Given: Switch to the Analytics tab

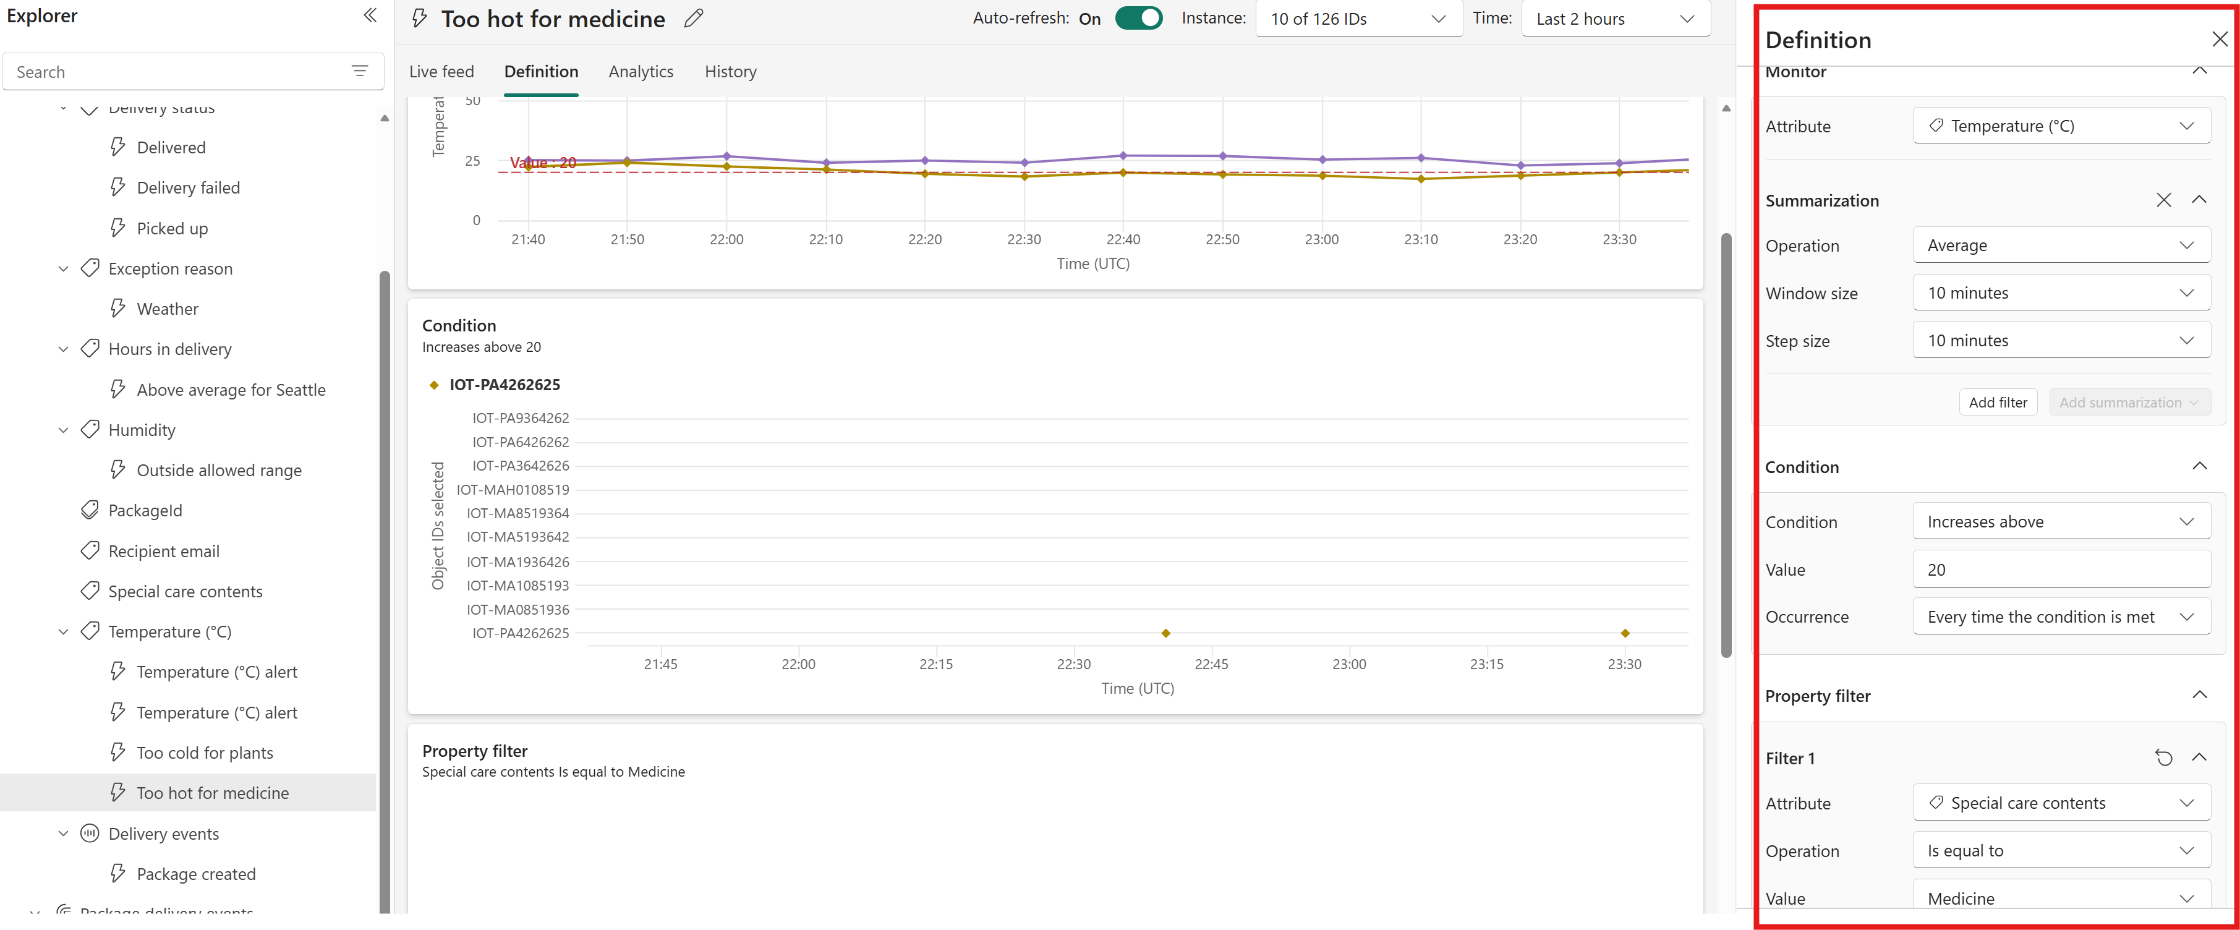Looking at the screenshot, I should pos(641,71).
